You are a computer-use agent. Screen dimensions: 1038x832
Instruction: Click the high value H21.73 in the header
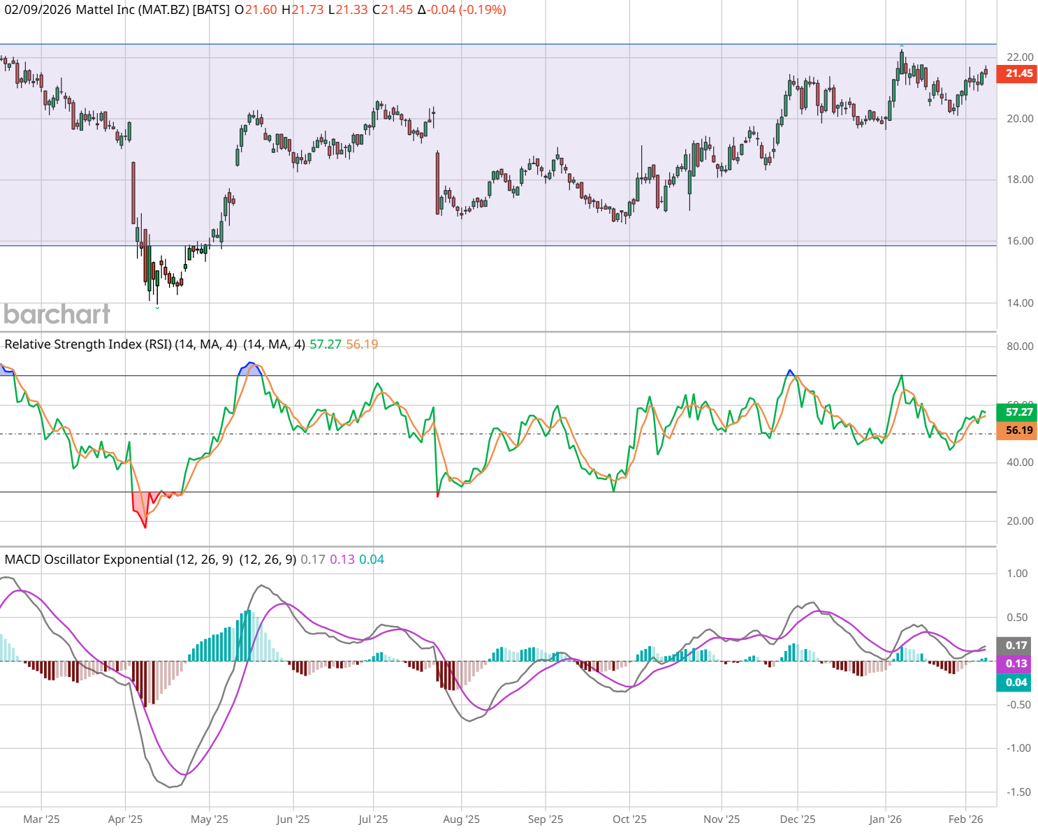pos(302,10)
